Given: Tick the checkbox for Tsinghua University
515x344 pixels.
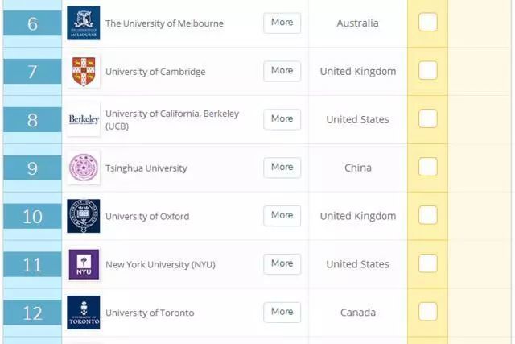Looking at the screenshot, I should click(428, 167).
